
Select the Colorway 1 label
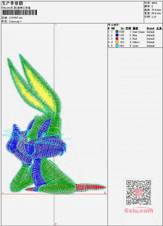(x=15, y=22)
